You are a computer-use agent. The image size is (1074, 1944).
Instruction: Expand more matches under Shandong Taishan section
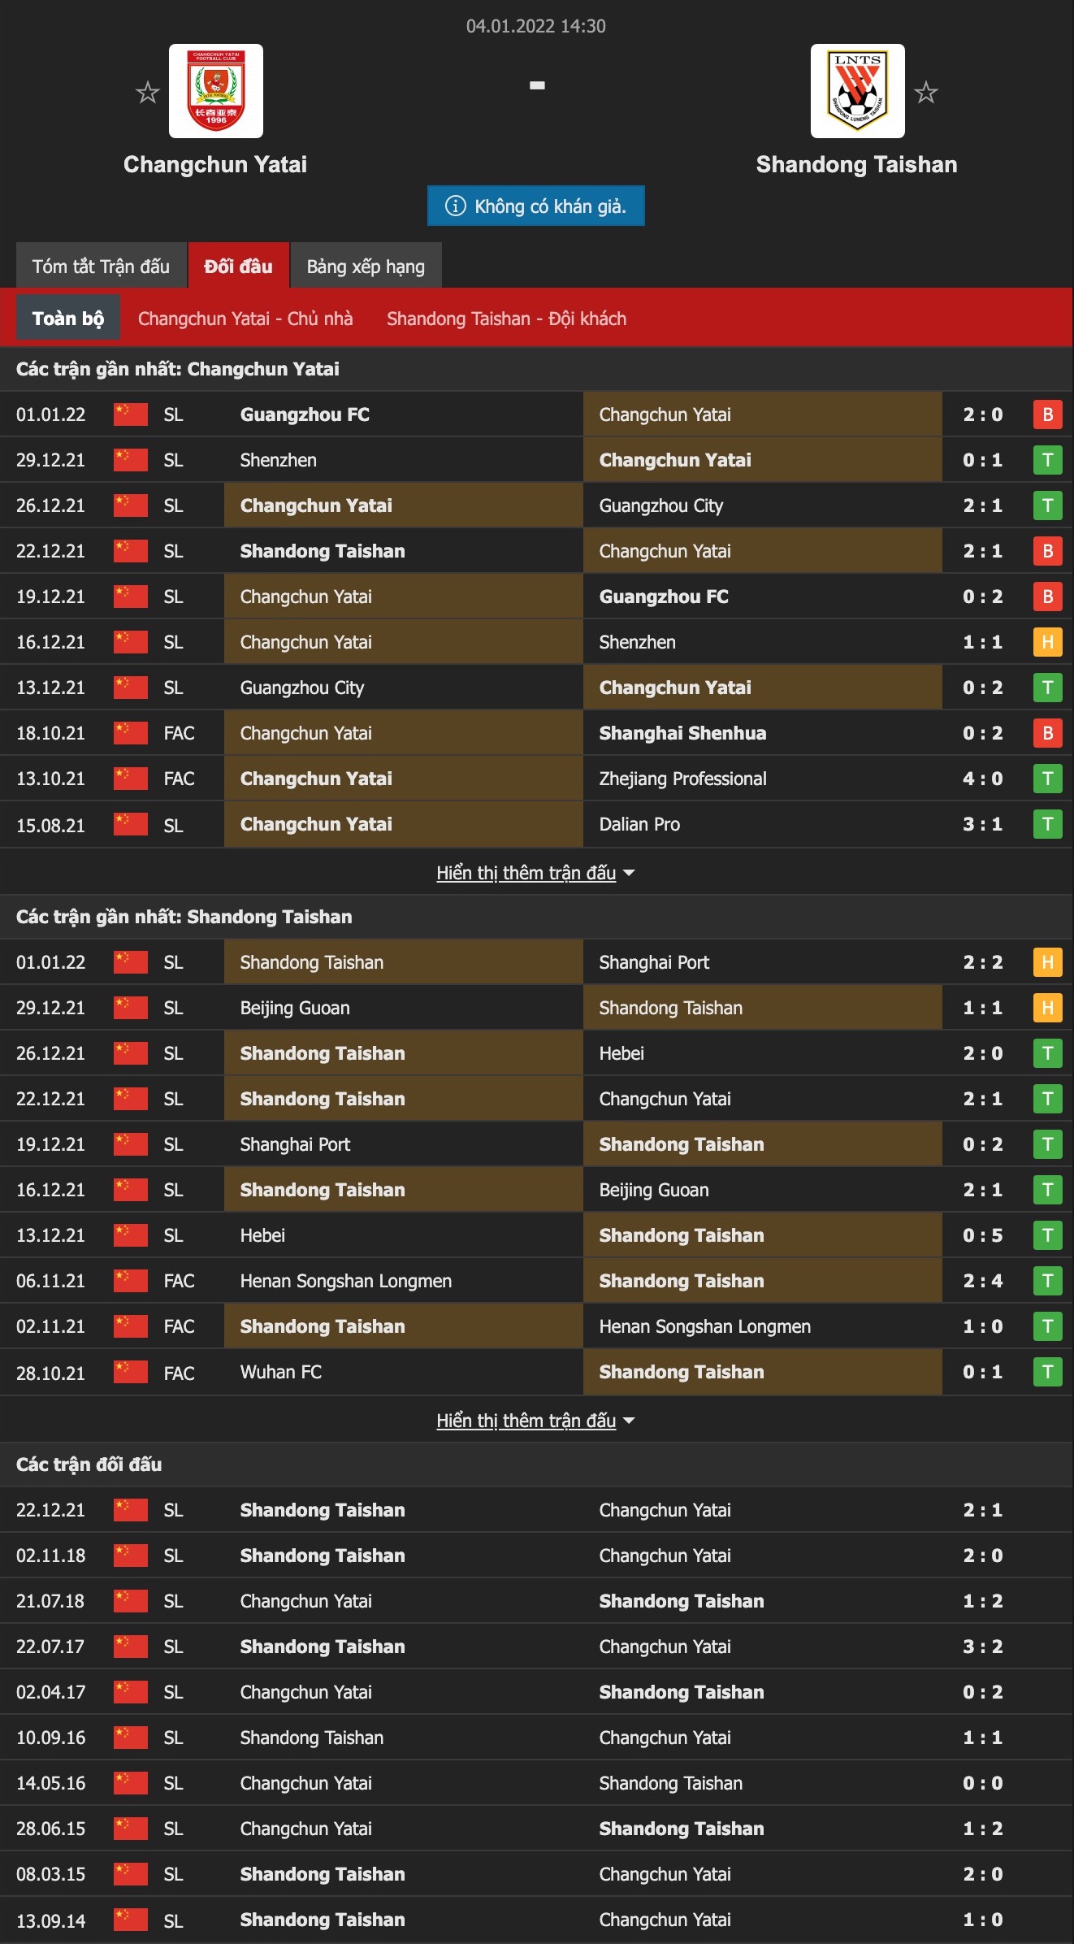[x=535, y=1421]
